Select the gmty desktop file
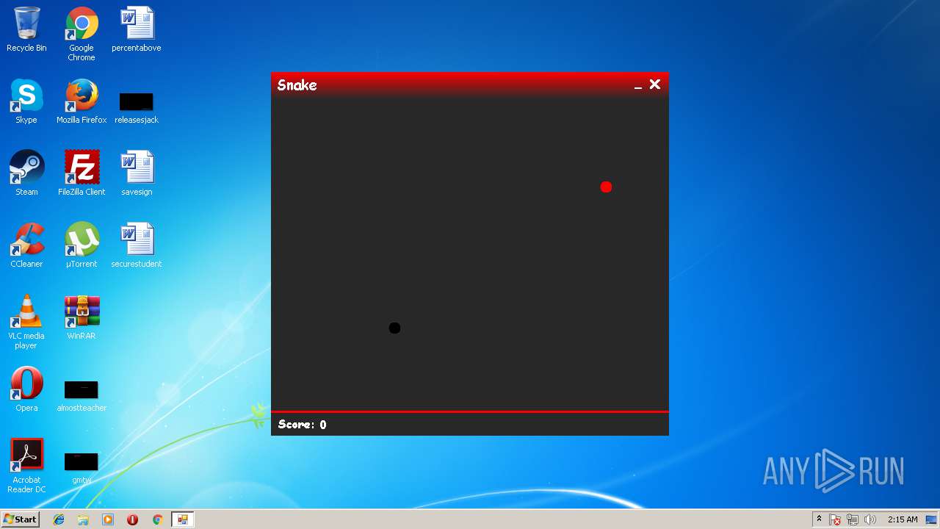The image size is (940, 529). pos(82,469)
